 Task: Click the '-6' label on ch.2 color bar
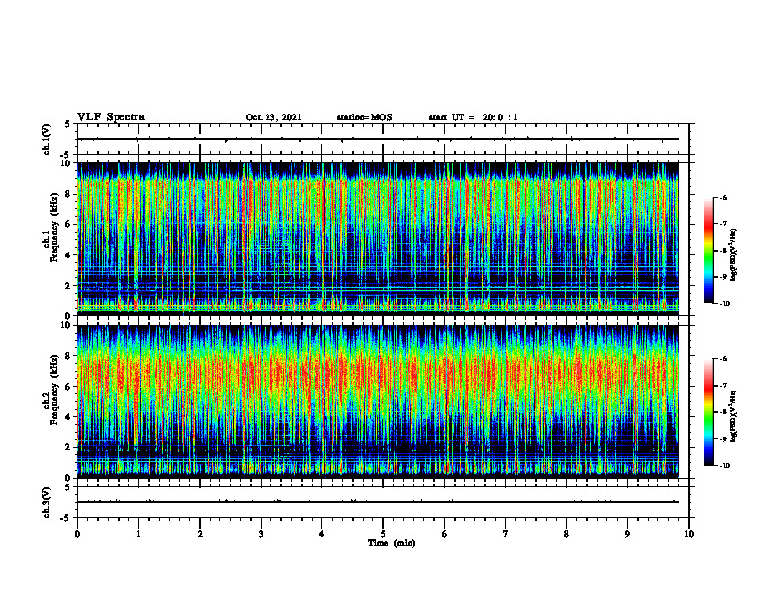point(724,359)
